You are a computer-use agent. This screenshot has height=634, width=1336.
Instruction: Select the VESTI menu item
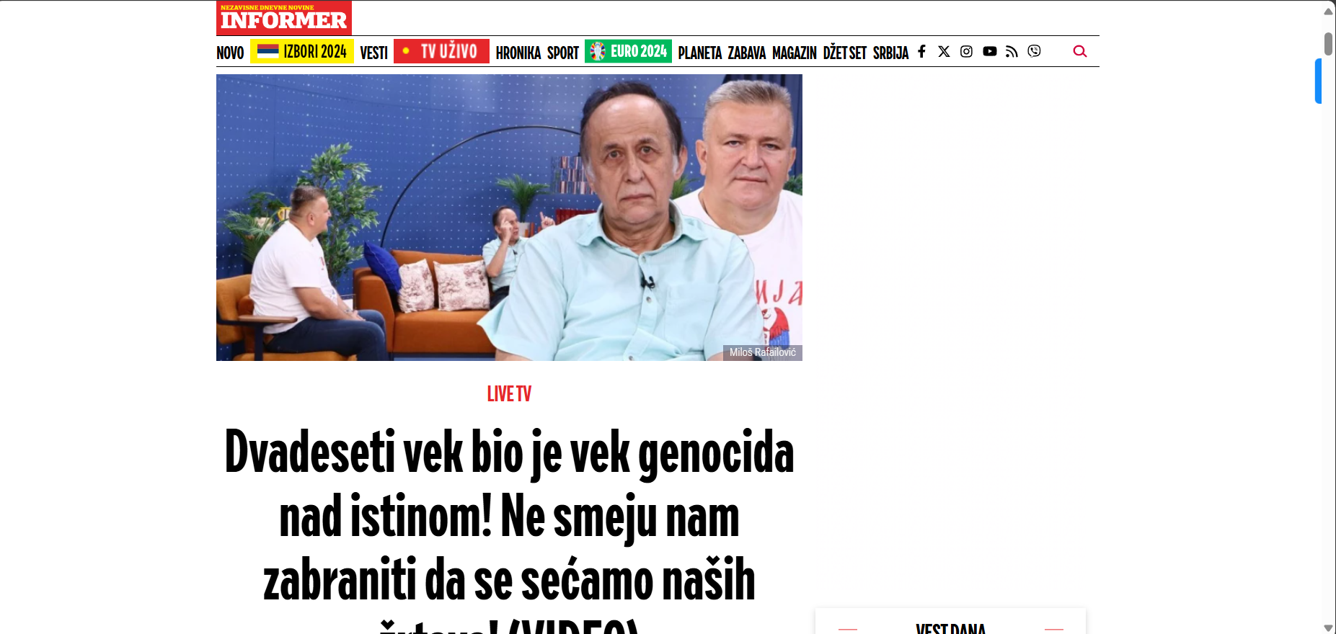click(x=373, y=53)
